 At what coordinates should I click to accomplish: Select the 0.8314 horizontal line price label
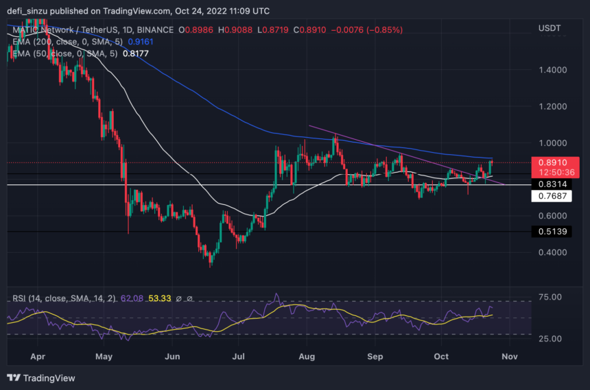[552, 184]
